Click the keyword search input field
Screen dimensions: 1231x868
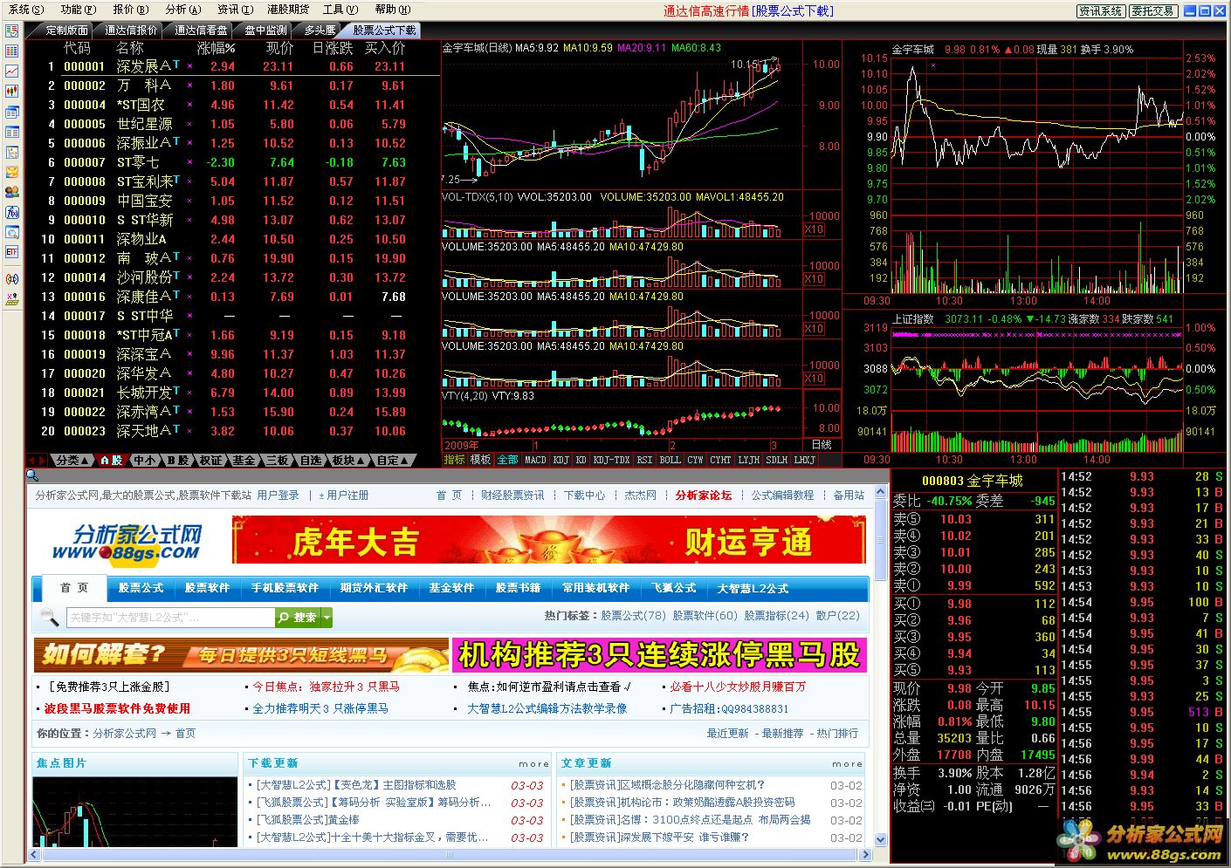[x=171, y=618]
